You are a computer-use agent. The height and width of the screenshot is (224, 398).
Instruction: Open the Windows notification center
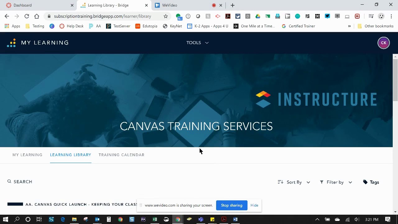pyautogui.click(x=388, y=219)
